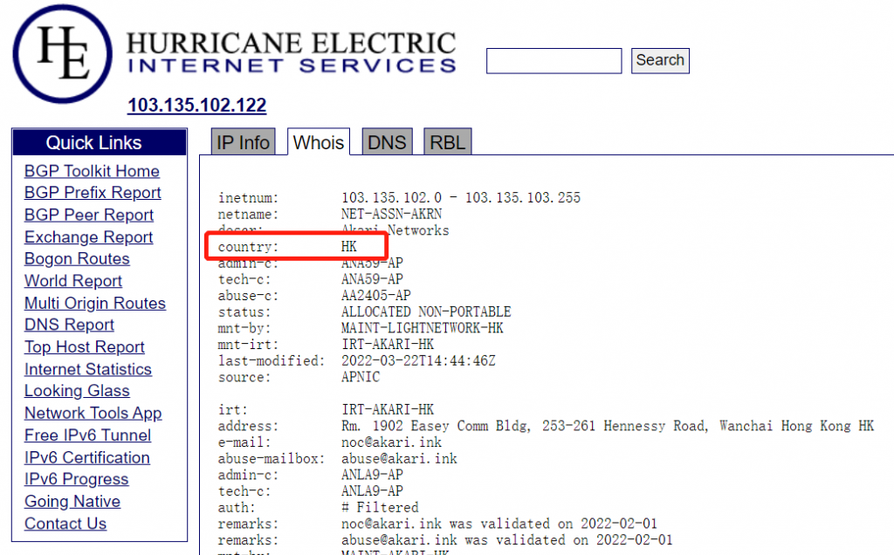Click the Hurricane Electric HE logo

[x=63, y=54]
